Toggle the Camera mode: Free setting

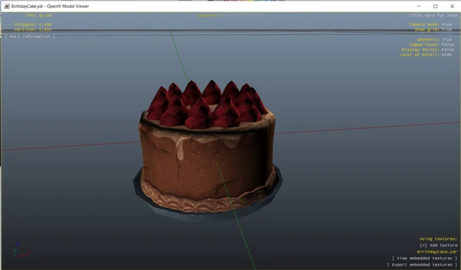pyautogui.click(x=430, y=25)
